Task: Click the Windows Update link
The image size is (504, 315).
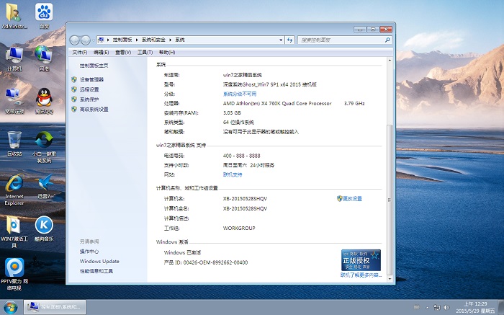Action: click(99, 261)
